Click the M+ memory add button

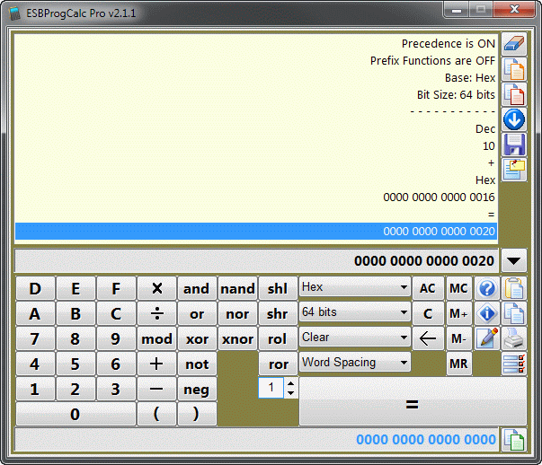pos(458,313)
